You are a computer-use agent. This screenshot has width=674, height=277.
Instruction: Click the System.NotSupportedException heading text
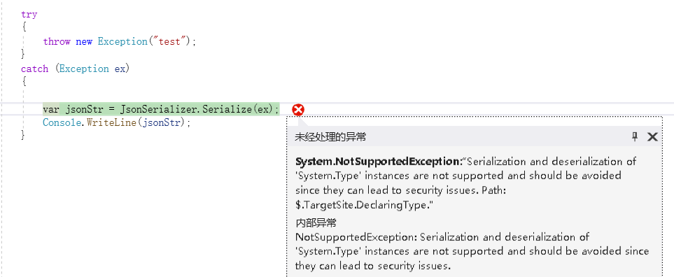tap(378, 162)
